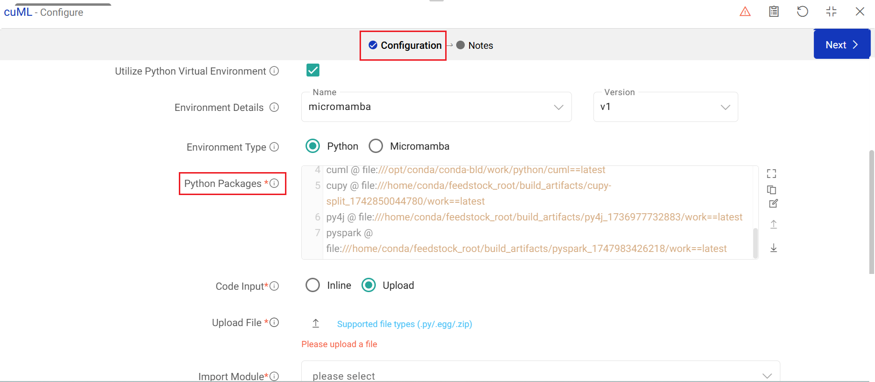Click the packages editor vertical scrollbar
The height and width of the screenshot is (382, 875).
755,243
